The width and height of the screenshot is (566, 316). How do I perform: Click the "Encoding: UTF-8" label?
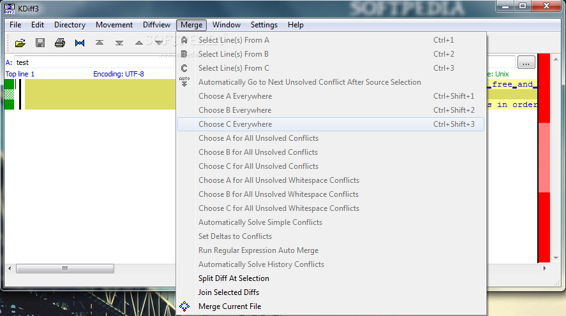tap(119, 74)
